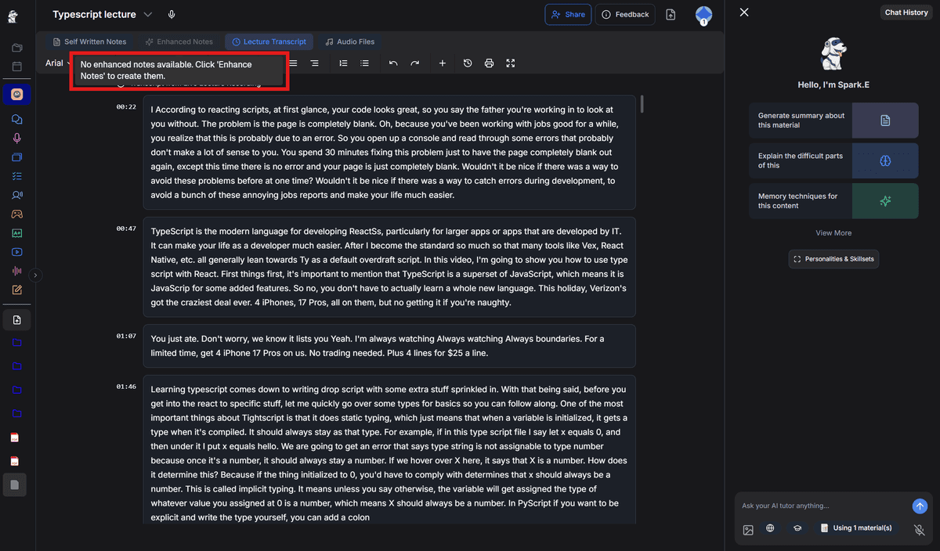Click the highlighted purple sidebar app icon
Image resolution: width=940 pixels, height=551 pixels.
[x=16, y=95]
